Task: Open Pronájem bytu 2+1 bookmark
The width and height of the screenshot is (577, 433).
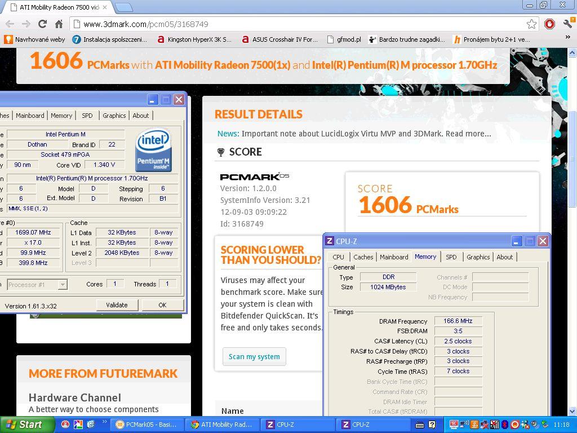Action: pos(492,39)
